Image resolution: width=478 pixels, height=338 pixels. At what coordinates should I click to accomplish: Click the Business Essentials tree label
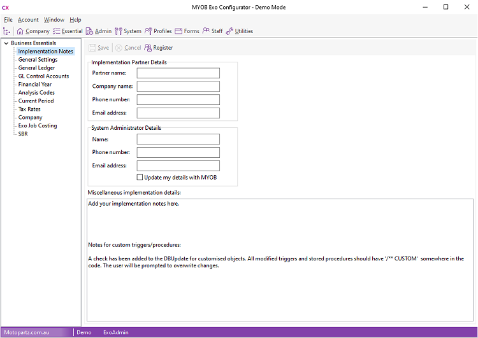(34, 43)
